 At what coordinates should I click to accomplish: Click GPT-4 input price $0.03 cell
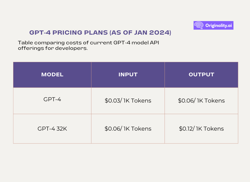(x=128, y=100)
